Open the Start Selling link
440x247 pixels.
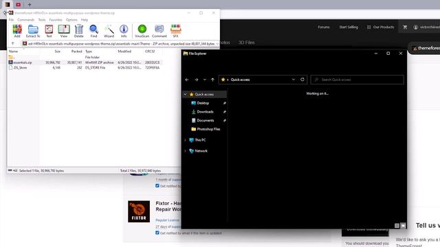point(349,27)
